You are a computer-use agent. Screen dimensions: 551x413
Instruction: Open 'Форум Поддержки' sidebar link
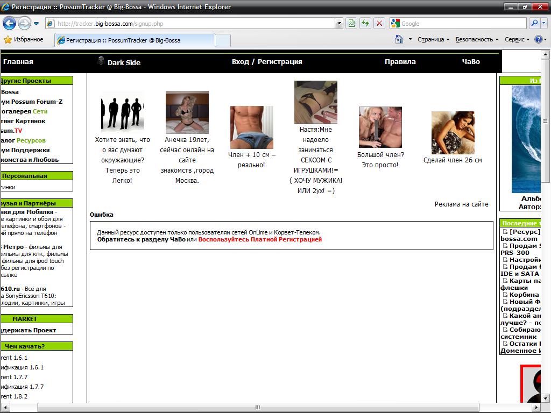[x=25, y=151]
